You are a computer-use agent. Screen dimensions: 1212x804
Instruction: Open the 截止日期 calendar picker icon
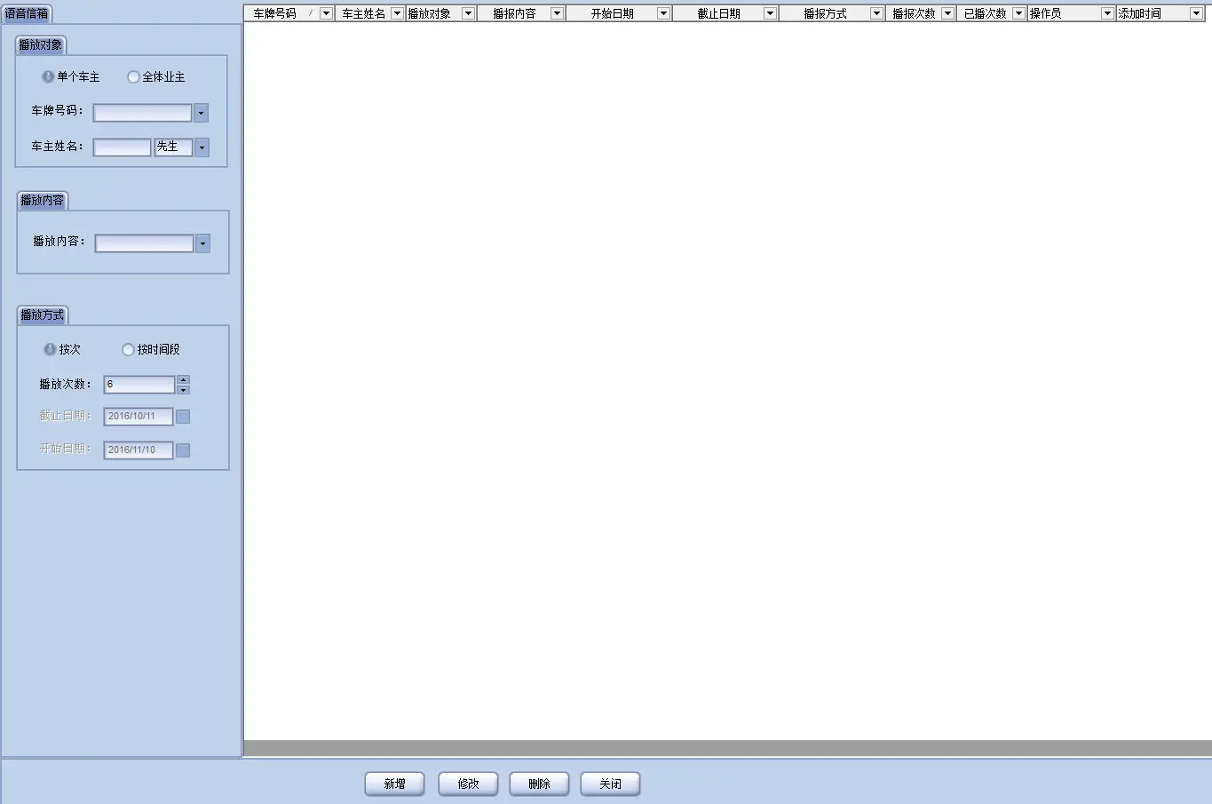coord(183,417)
